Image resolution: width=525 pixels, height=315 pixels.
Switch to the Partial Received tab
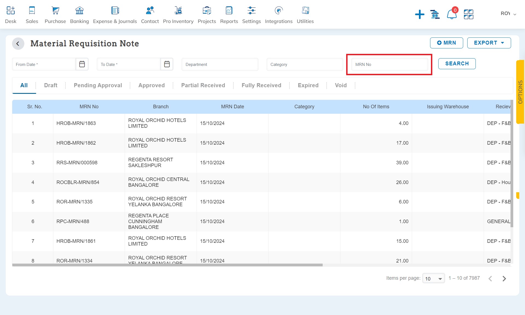[x=203, y=85]
